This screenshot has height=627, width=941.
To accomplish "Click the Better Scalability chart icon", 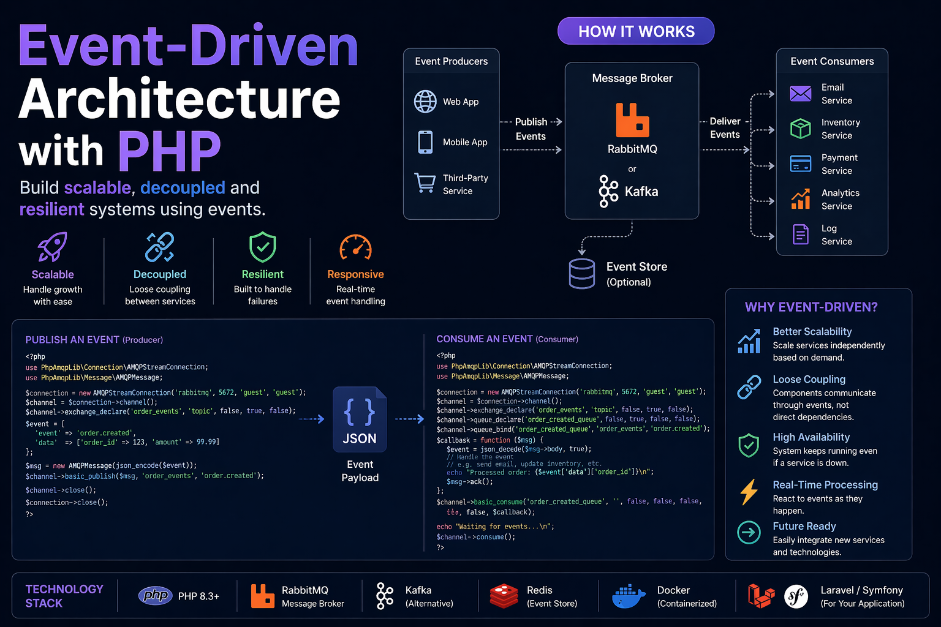I will (749, 341).
